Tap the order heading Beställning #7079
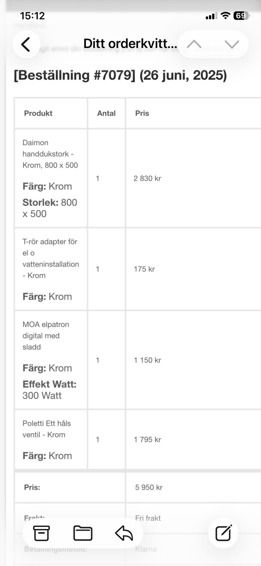This screenshot has height=566, width=261. pos(120,75)
